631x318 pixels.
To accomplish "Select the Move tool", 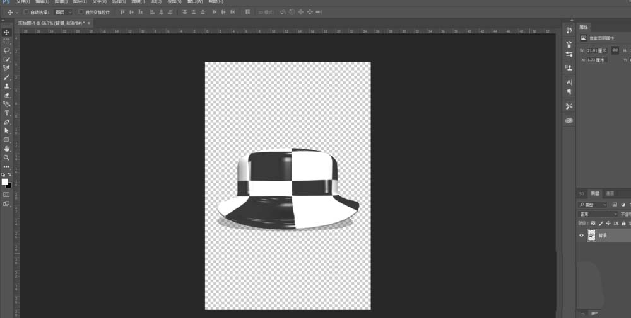I will pyautogui.click(x=6, y=33).
